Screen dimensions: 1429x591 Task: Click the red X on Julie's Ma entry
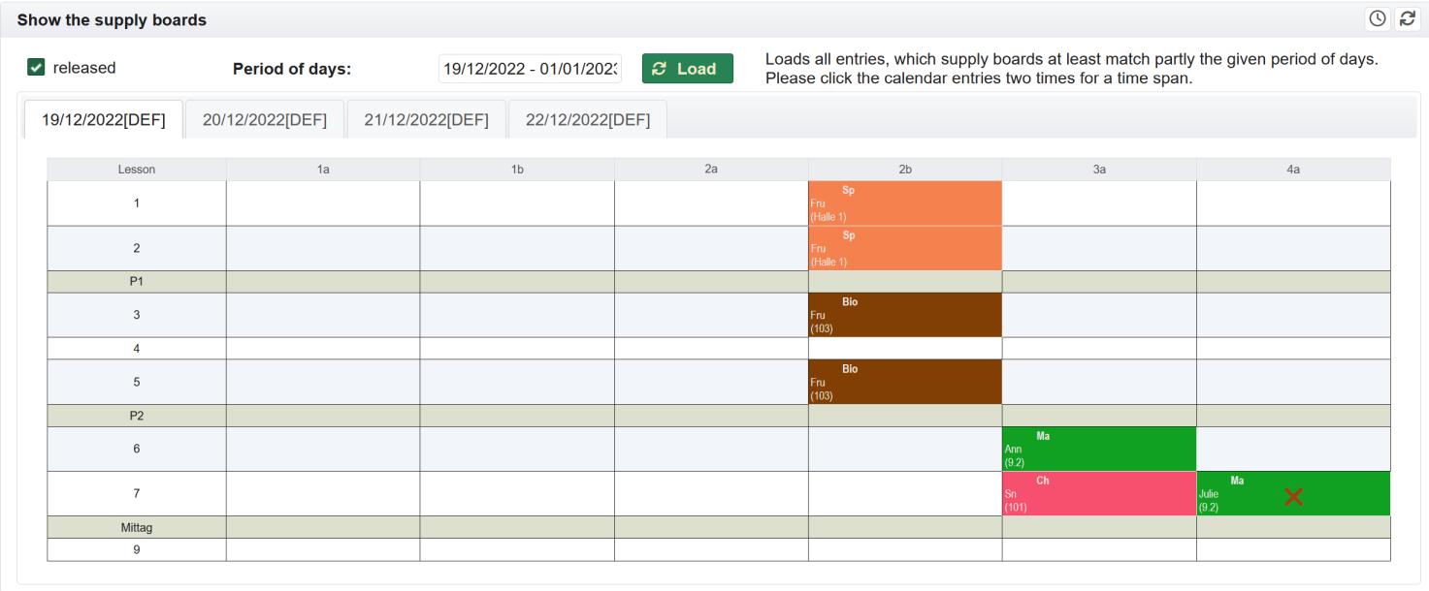[x=1293, y=496]
